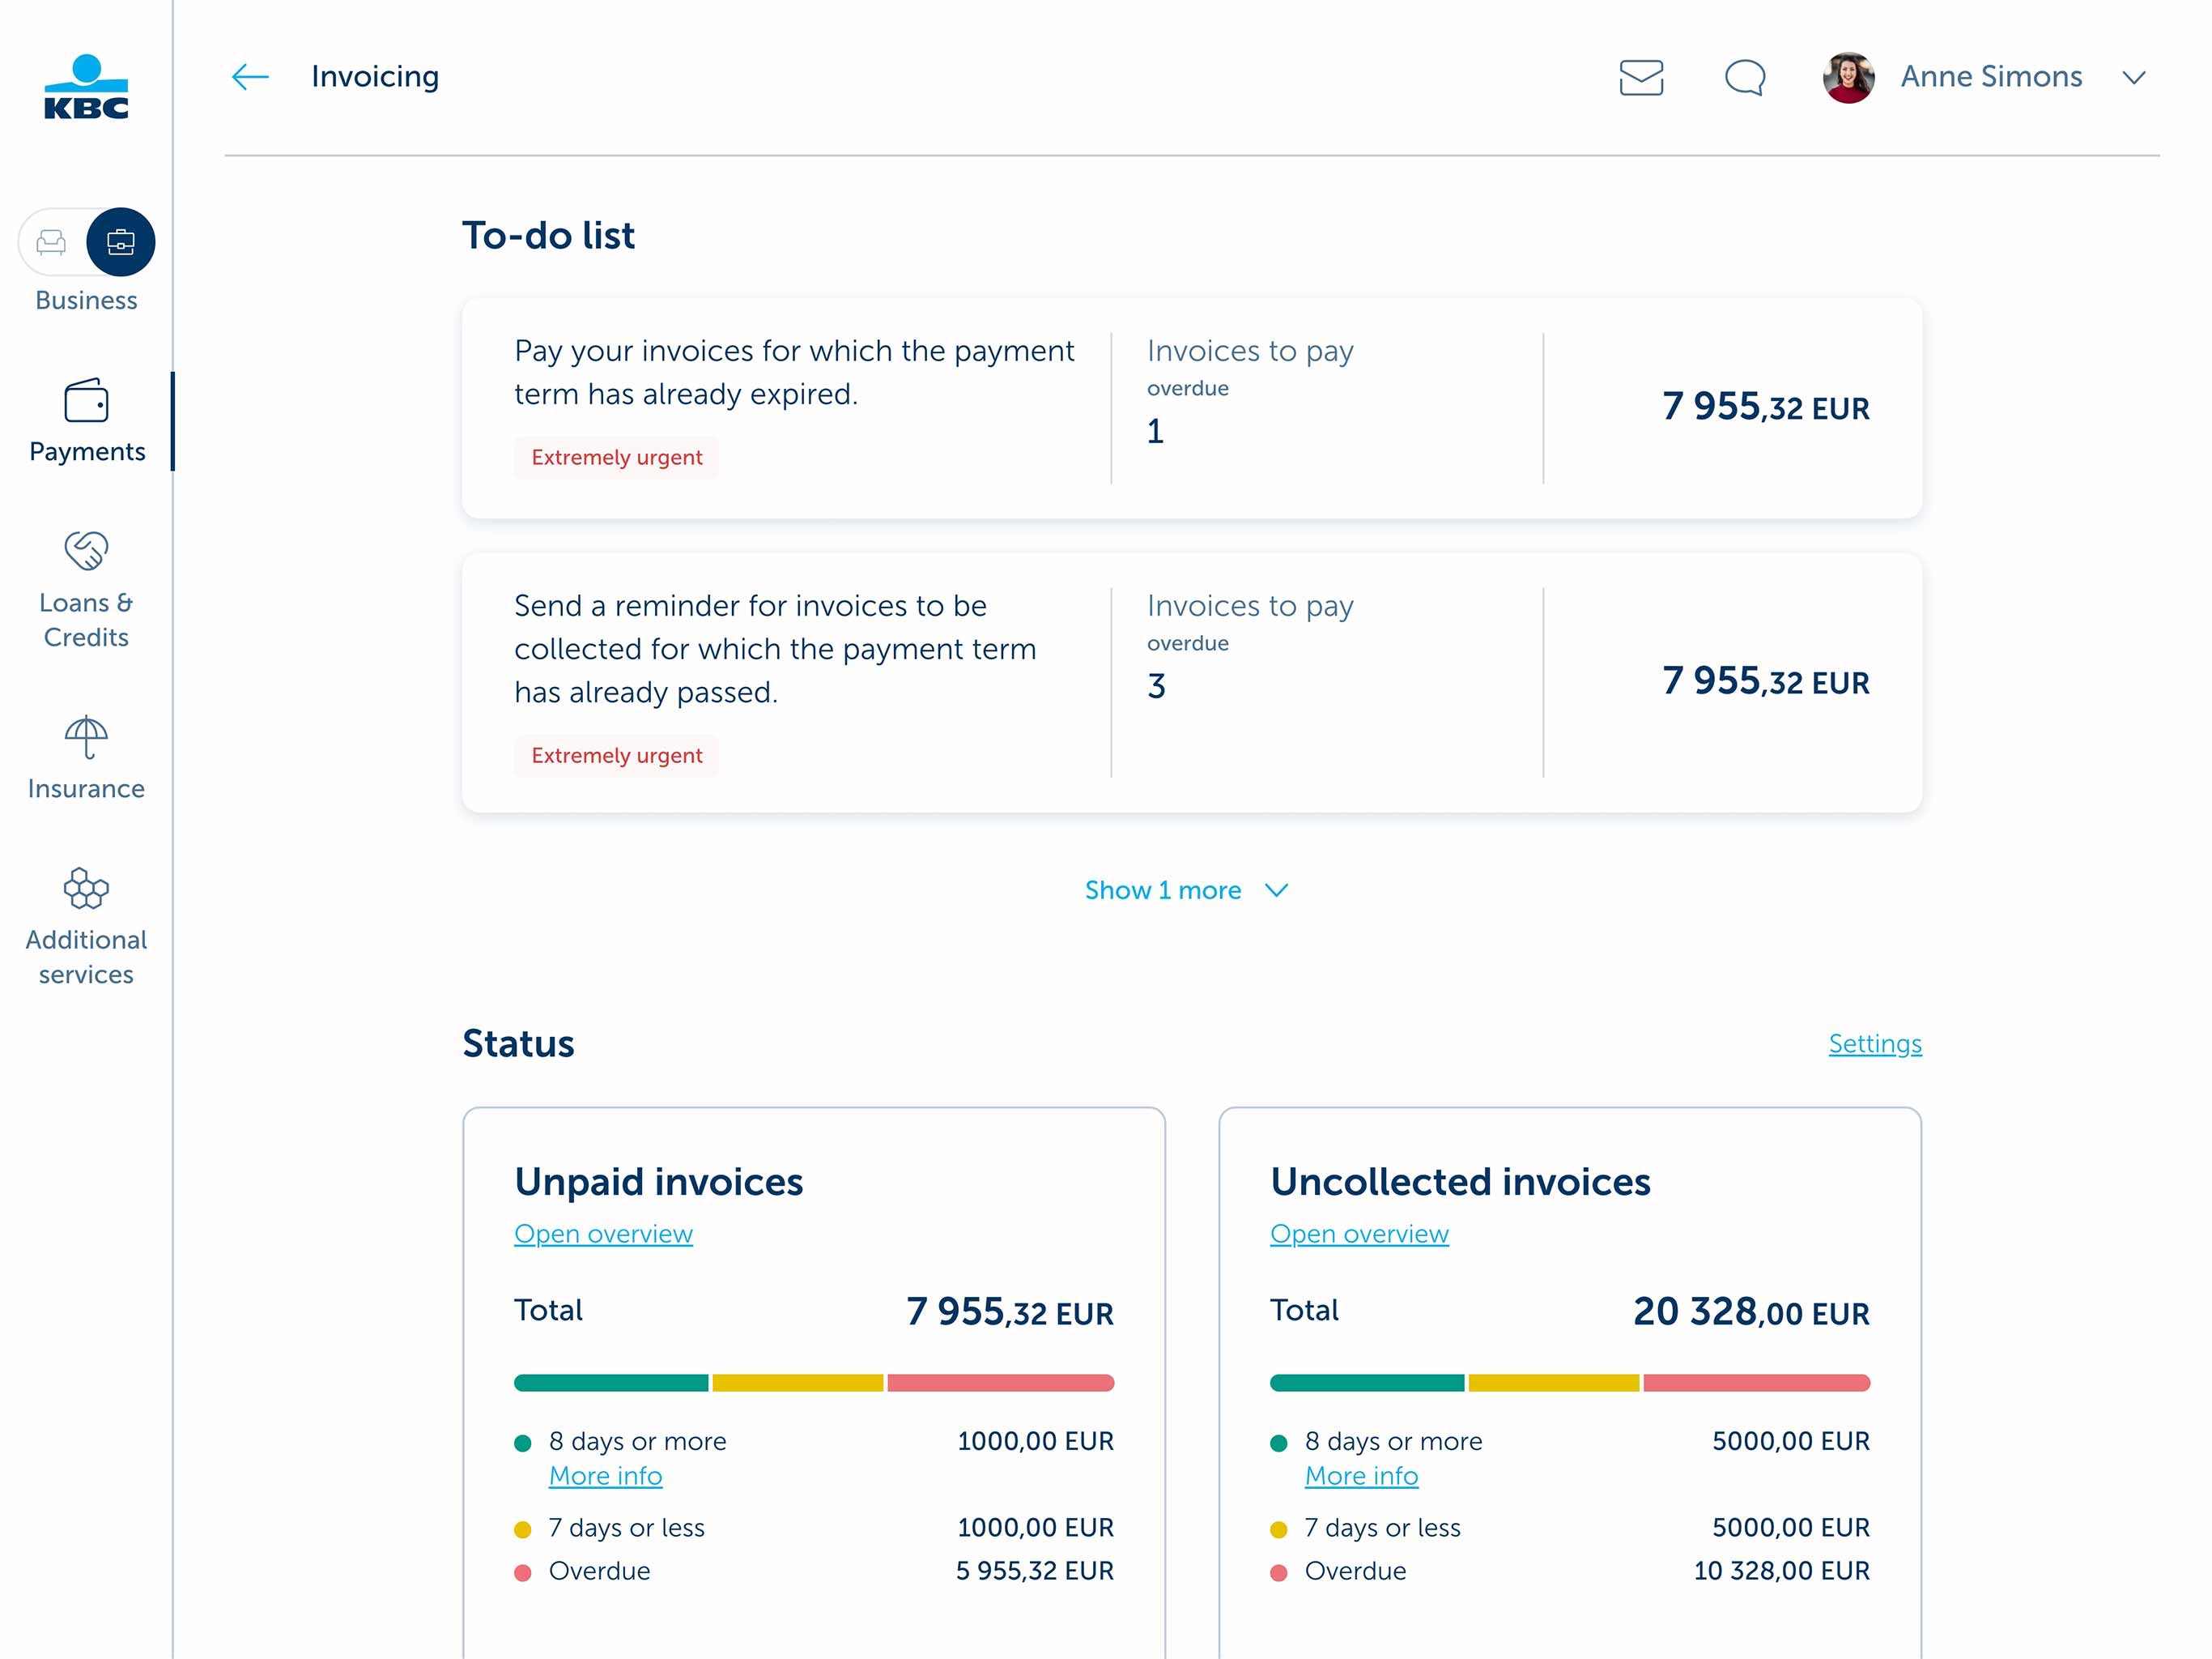This screenshot has height=1659, width=2212.
Task: Click Extremely urgent tag on pay invoices card
Action: coord(616,457)
